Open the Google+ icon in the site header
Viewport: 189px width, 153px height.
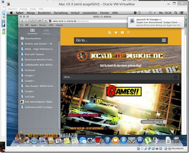point(129,33)
